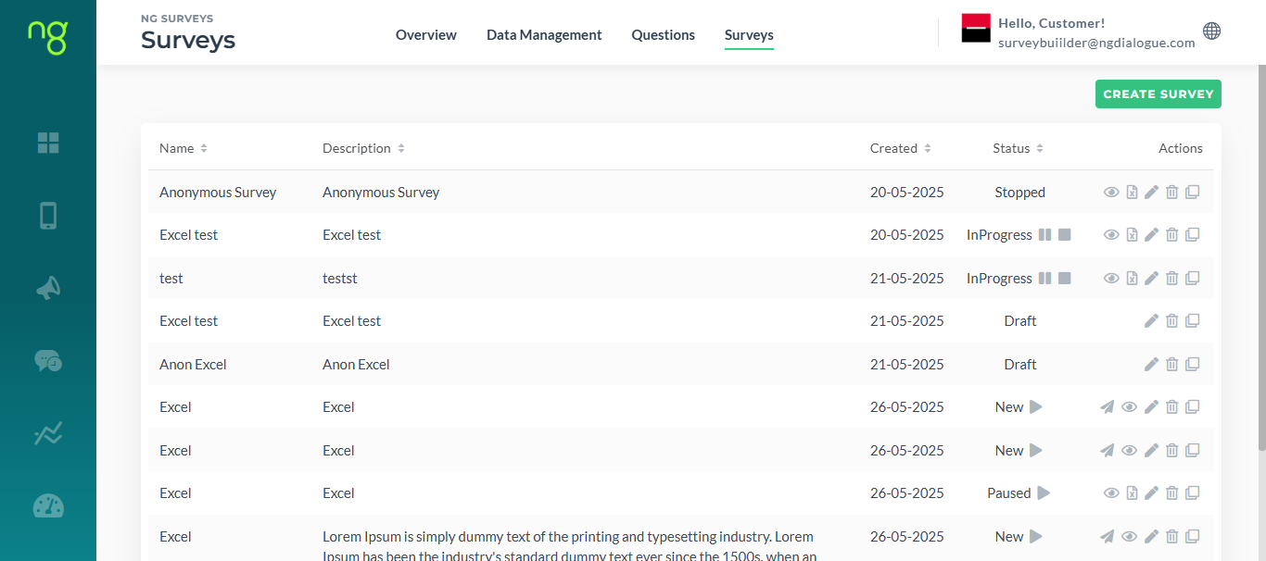Open the dashboard grid icon in sidebar
This screenshot has width=1266, height=561.
click(48, 143)
